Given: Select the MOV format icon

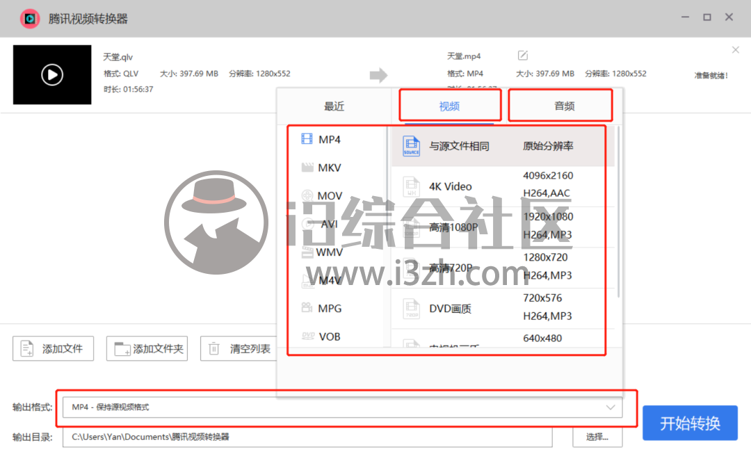Looking at the screenshot, I should click(307, 195).
